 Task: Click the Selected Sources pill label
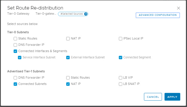(72, 14)
